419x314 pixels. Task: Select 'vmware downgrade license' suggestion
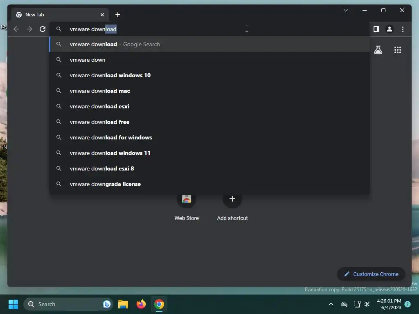(210, 184)
